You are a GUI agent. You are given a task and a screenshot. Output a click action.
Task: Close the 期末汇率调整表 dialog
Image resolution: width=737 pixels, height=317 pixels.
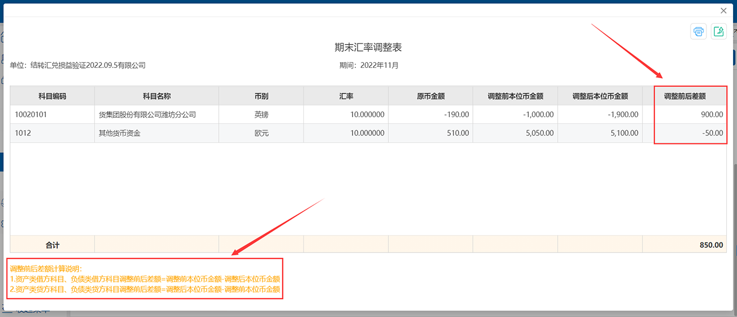(723, 11)
